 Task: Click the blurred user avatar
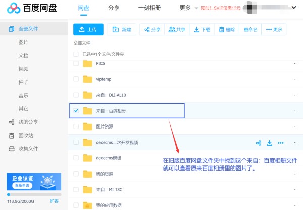tap(250, 8)
